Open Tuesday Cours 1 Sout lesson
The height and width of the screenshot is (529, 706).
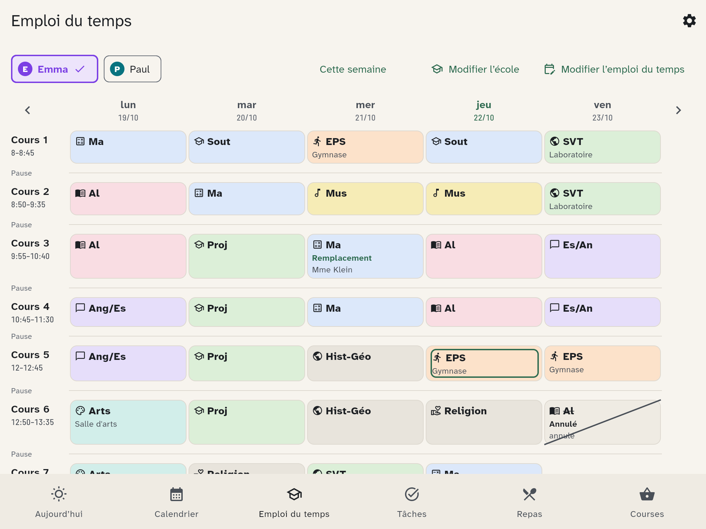click(247, 147)
